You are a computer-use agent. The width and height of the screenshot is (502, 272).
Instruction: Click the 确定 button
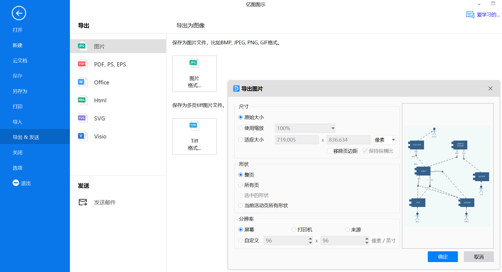(x=443, y=257)
